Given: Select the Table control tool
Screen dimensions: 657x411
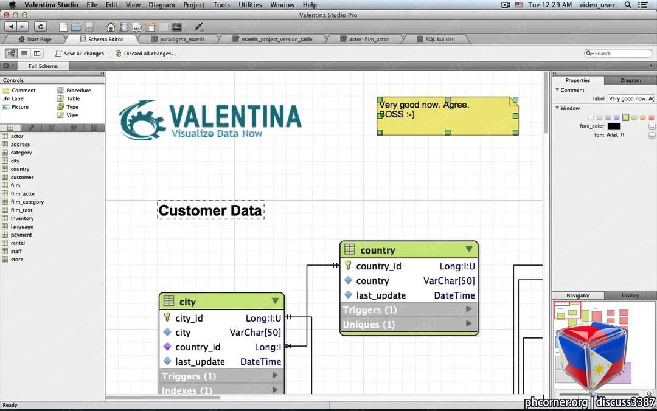Looking at the screenshot, I should click(x=69, y=99).
